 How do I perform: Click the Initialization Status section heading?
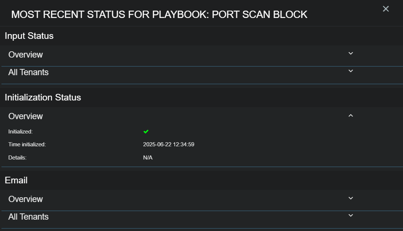43,98
